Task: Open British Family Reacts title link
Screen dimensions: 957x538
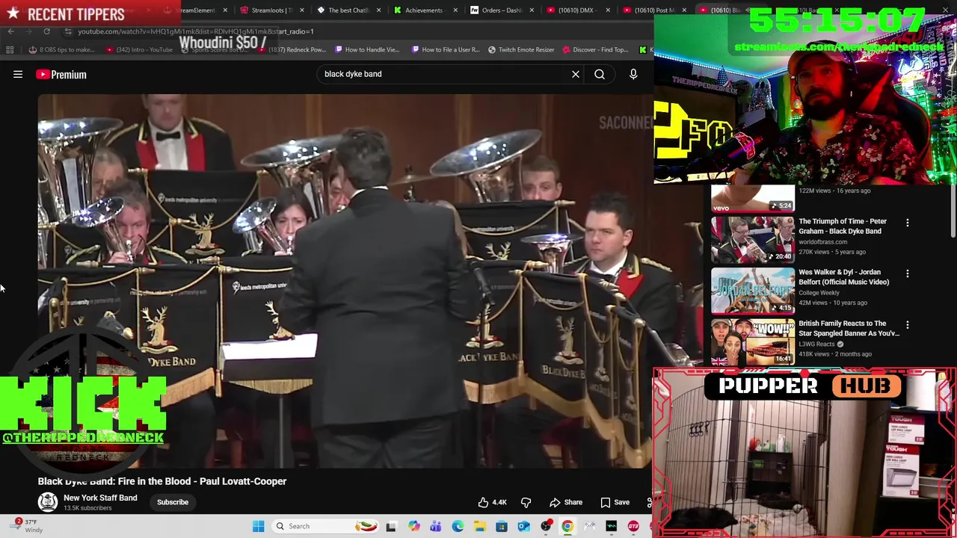Action: tap(849, 328)
